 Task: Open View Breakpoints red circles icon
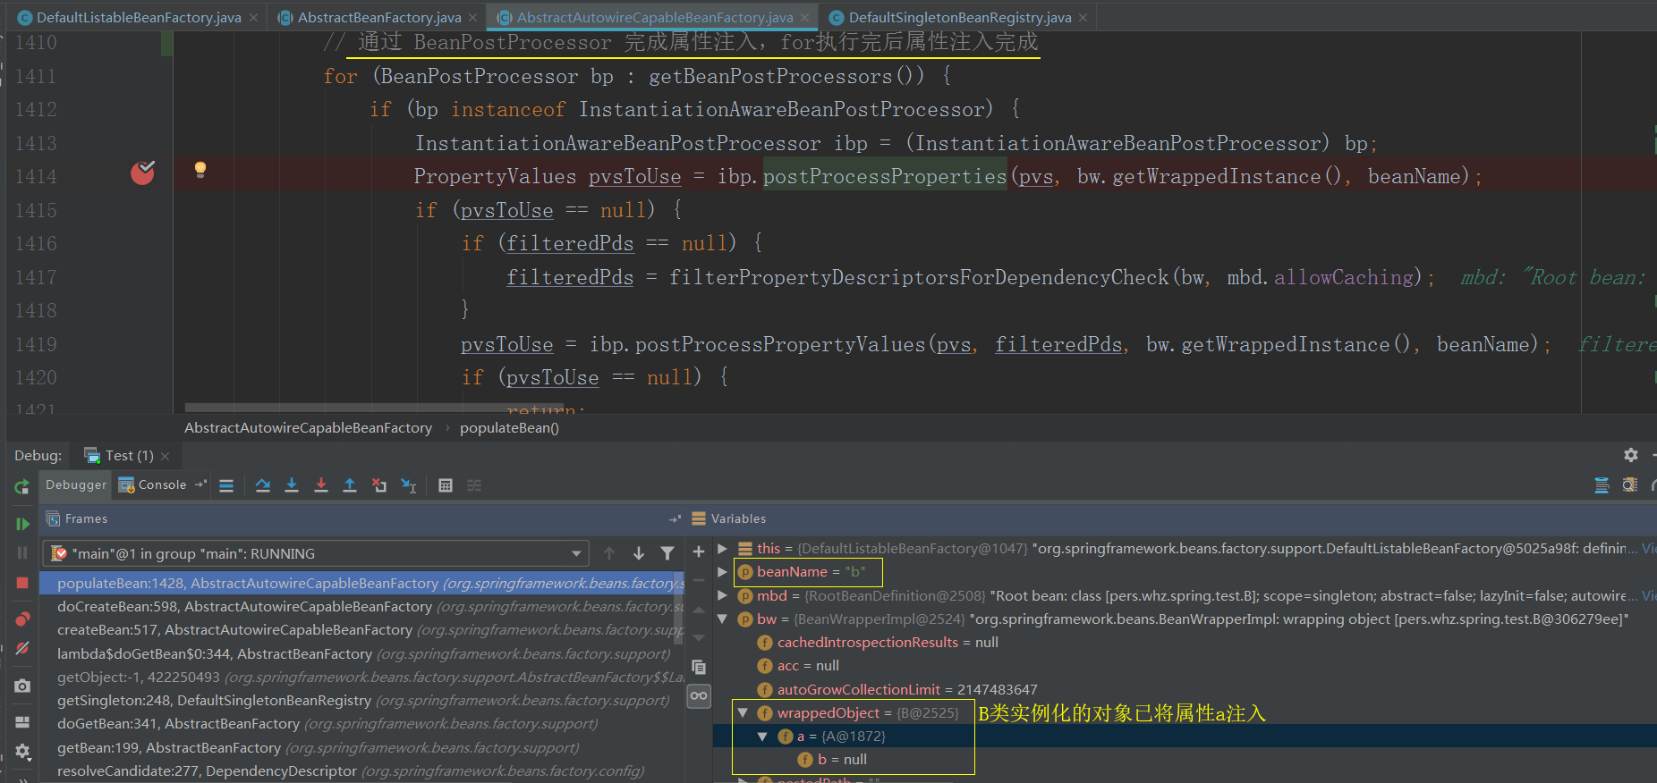click(x=22, y=619)
